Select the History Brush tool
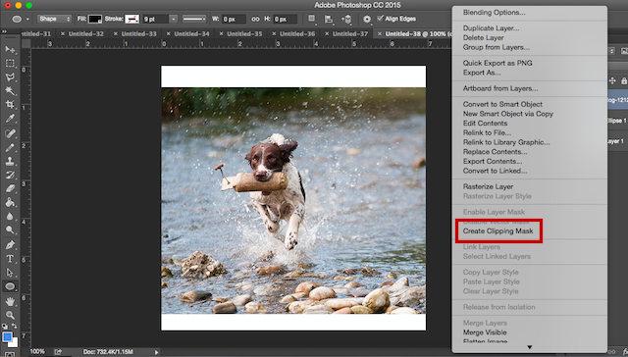This screenshot has width=628, height=357. [10, 175]
